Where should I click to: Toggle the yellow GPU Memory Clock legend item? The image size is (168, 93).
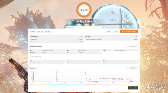pyautogui.click(x=129, y=85)
